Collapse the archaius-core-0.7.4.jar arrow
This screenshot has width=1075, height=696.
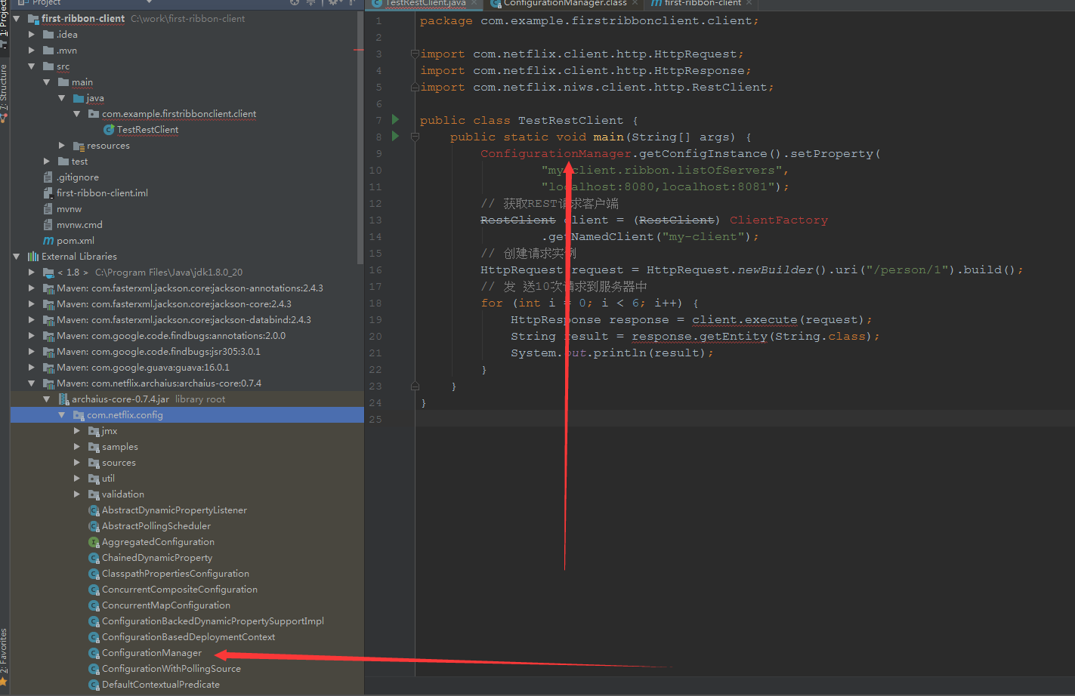47,399
